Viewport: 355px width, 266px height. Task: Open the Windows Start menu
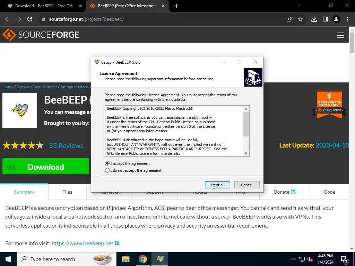(x=8, y=259)
